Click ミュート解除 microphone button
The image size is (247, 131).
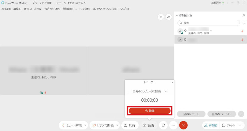coord(72,125)
